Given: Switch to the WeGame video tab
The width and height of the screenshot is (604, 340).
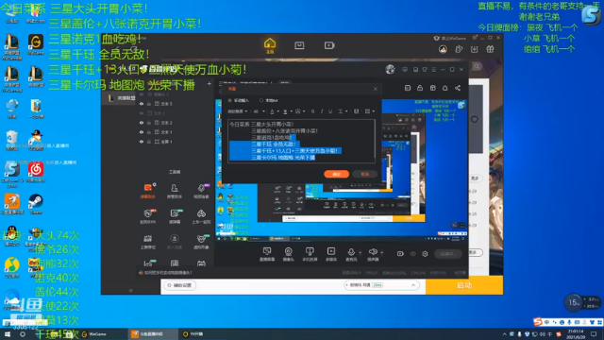Looking at the screenshot, I should point(329,45).
